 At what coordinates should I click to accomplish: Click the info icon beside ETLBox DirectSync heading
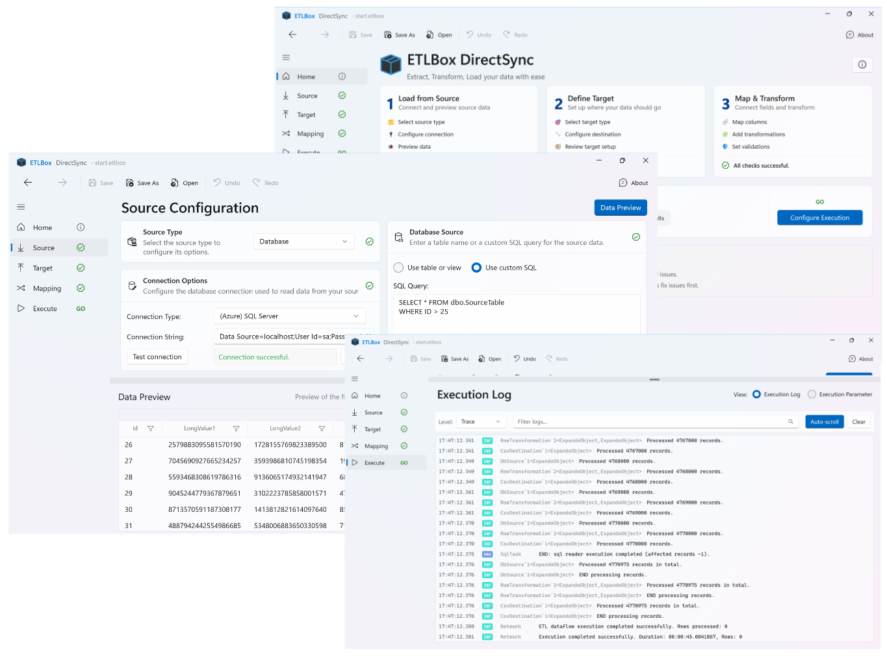click(x=862, y=64)
